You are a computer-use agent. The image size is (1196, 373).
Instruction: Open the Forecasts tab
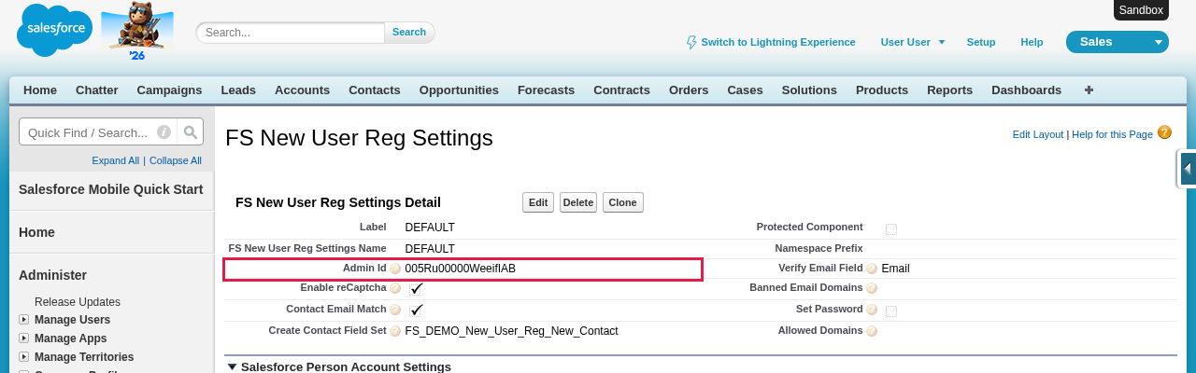point(546,90)
